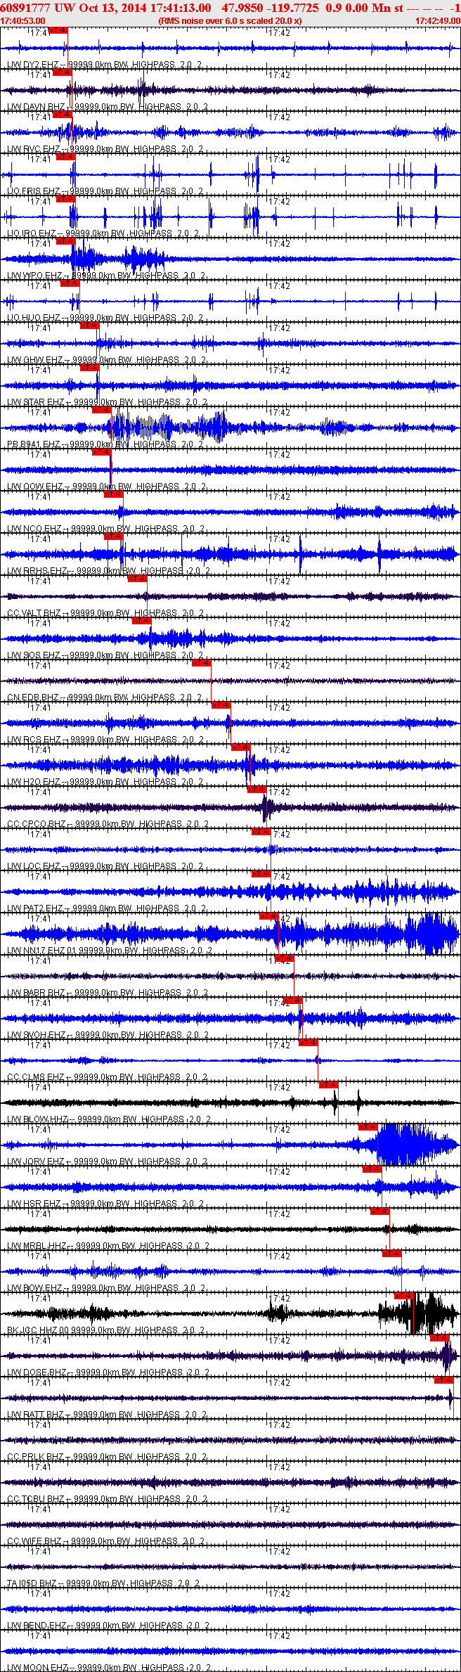Select the UW RVC EHZ station label

[x=34, y=149]
